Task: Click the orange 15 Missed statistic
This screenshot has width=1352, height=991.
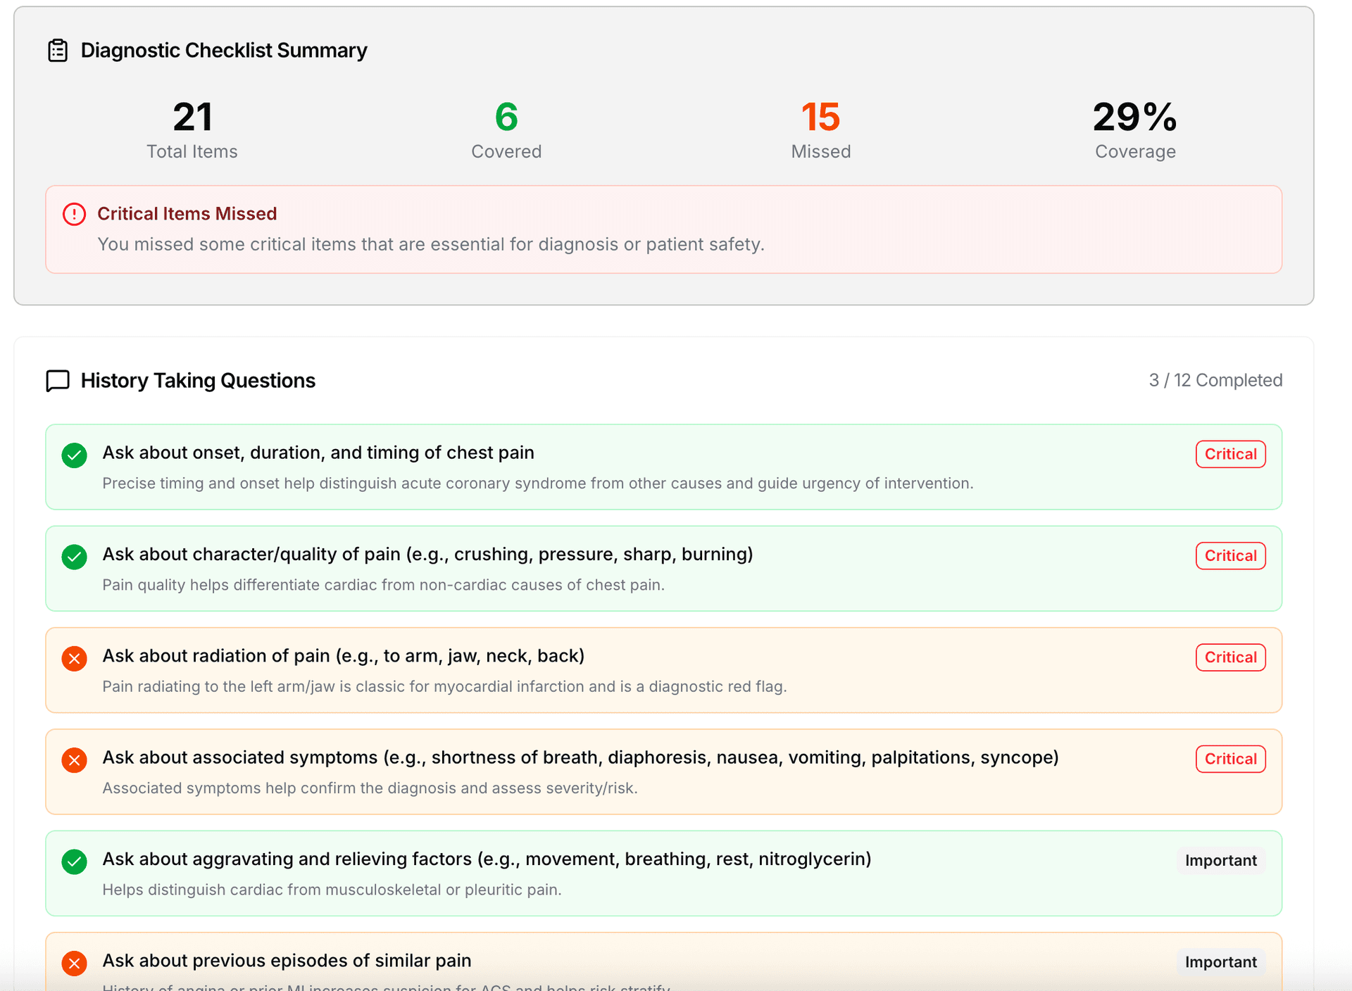Action: coord(820,118)
